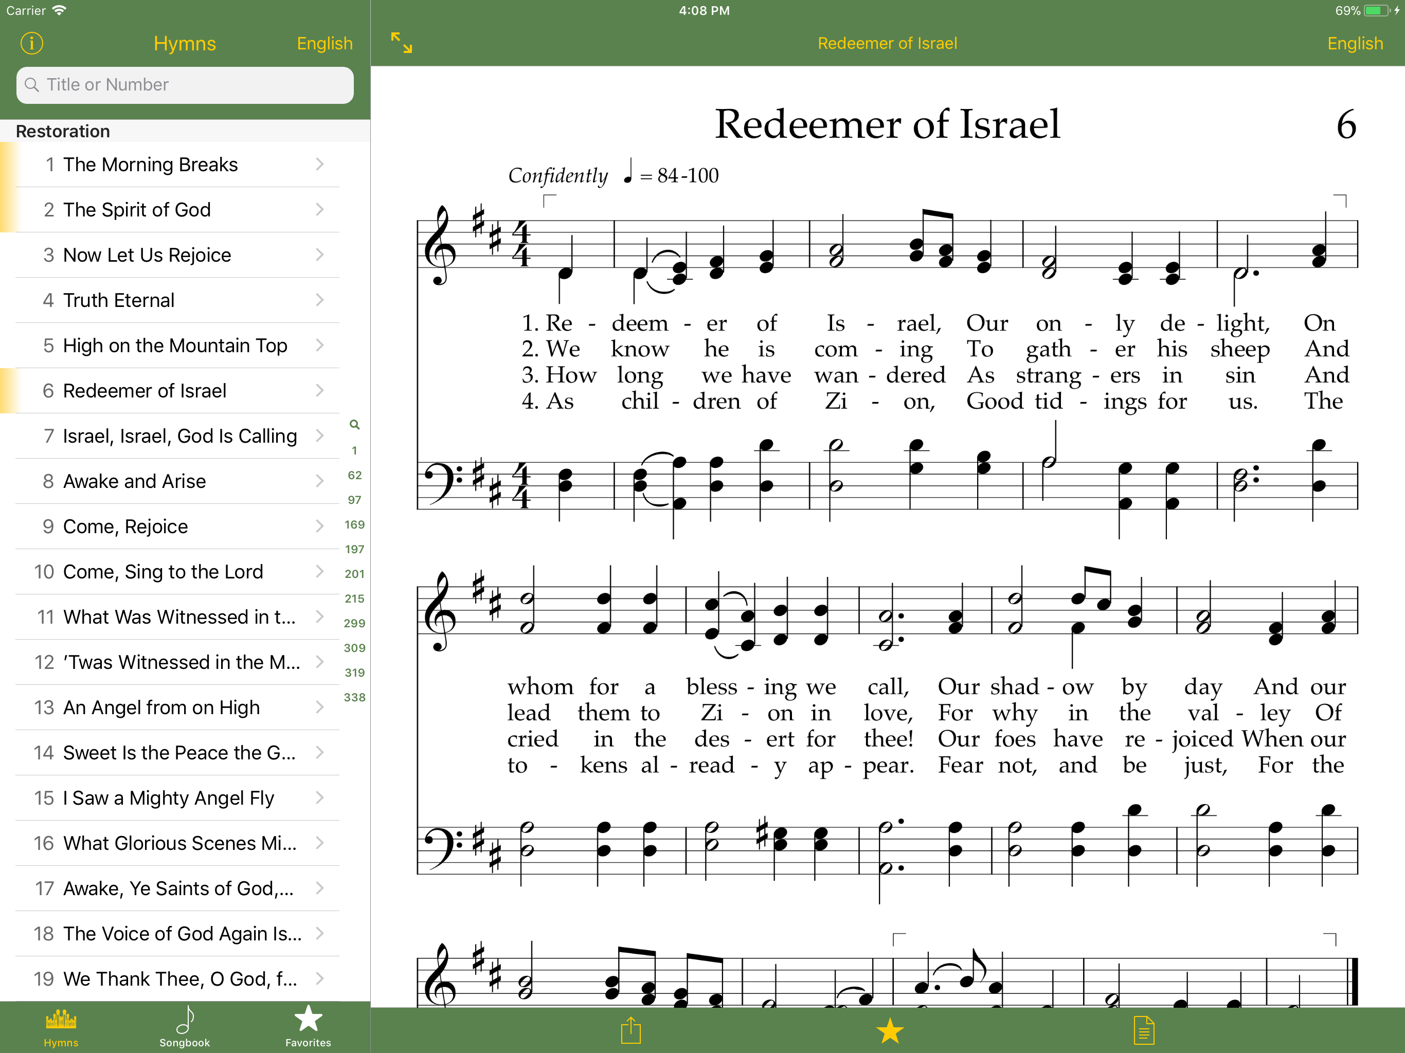This screenshot has width=1405, height=1053.
Task: Tap the search magnifier in index bar
Action: [354, 424]
